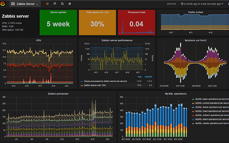This screenshot has width=229, height=143.
Task: Star the Zabbix Server dashboard
Action: (x=47, y=4)
